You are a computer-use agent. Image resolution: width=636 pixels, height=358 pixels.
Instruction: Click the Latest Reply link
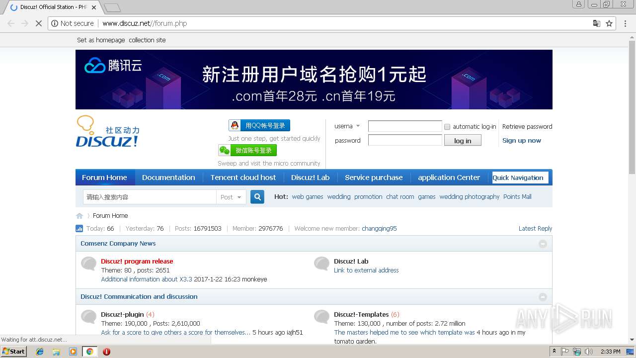tap(535, 229)
